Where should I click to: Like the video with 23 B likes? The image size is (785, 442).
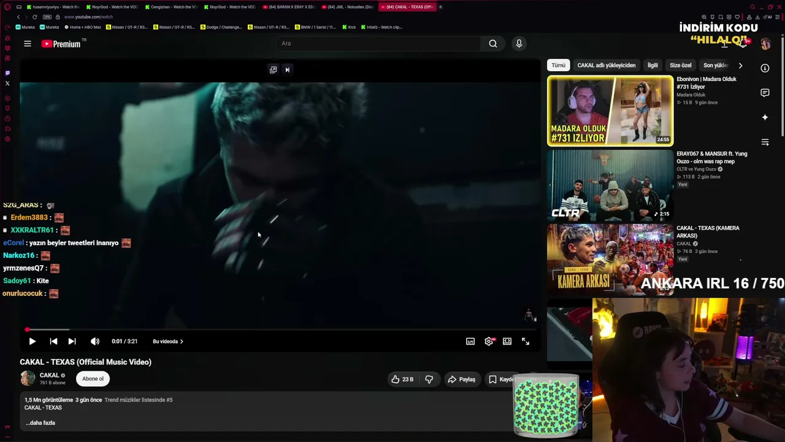click(402, 379)
